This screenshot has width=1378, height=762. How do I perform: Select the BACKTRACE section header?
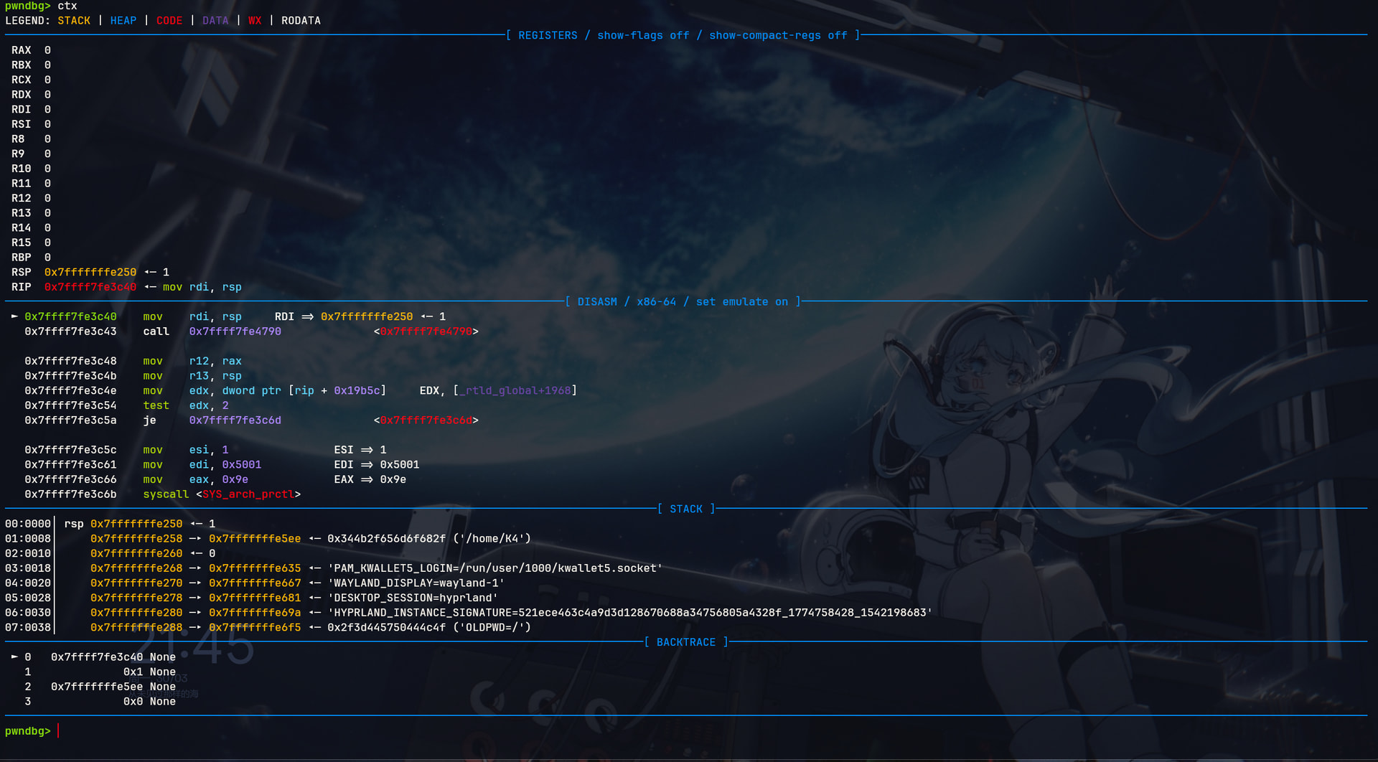pyautogui.click(x=686, y=642)
